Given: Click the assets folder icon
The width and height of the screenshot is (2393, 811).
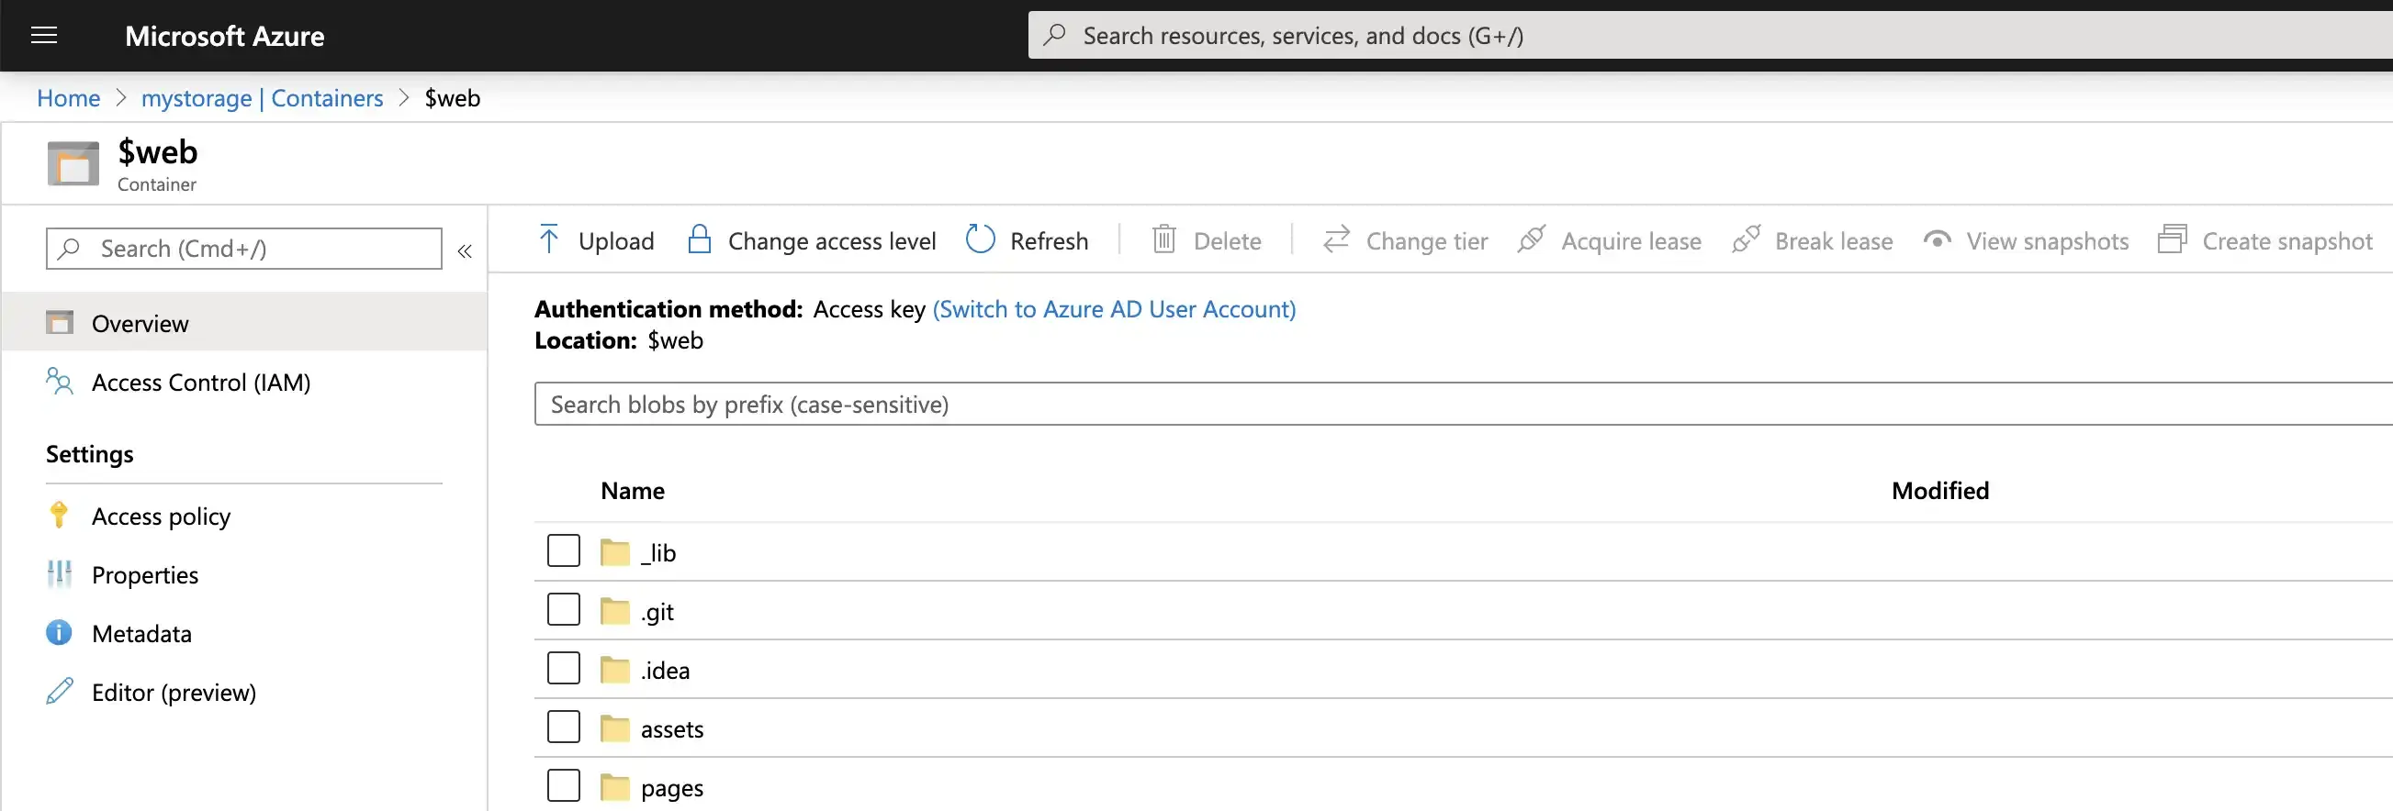Looking at the screenshot, I should click(x=615, y=728).
